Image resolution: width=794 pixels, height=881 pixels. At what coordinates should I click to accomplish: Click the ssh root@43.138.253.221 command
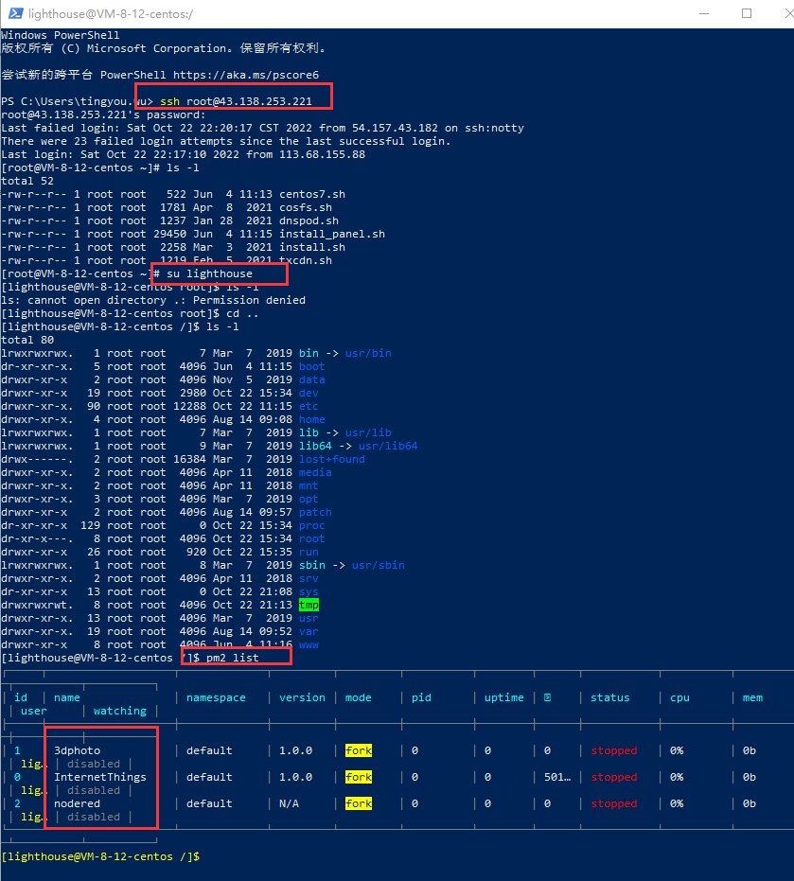(x=236, y=101)
